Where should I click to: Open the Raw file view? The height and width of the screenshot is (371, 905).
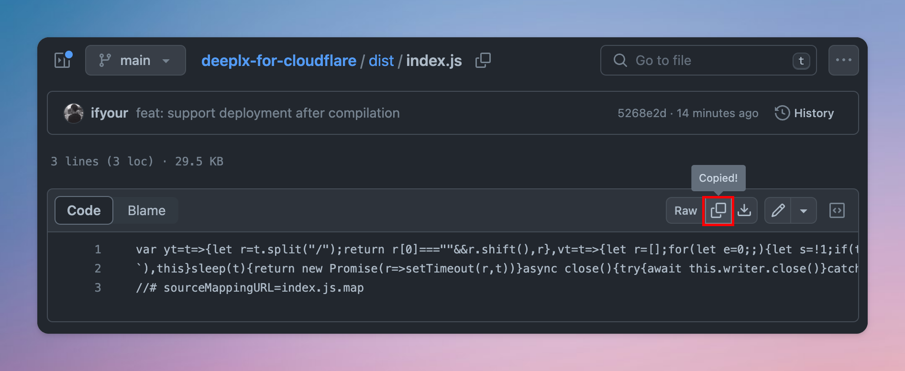(x=685, y=210)
